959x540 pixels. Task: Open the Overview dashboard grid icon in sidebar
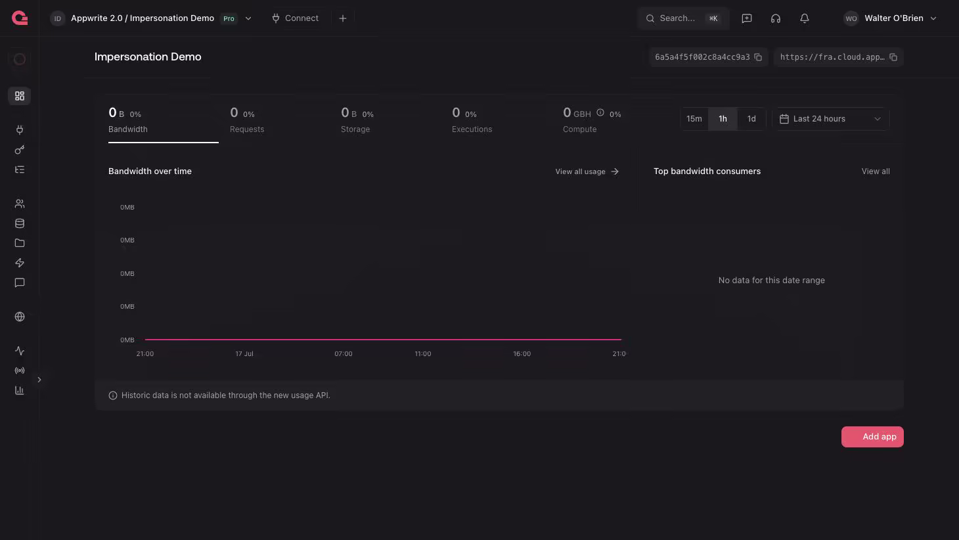(20, 96)
